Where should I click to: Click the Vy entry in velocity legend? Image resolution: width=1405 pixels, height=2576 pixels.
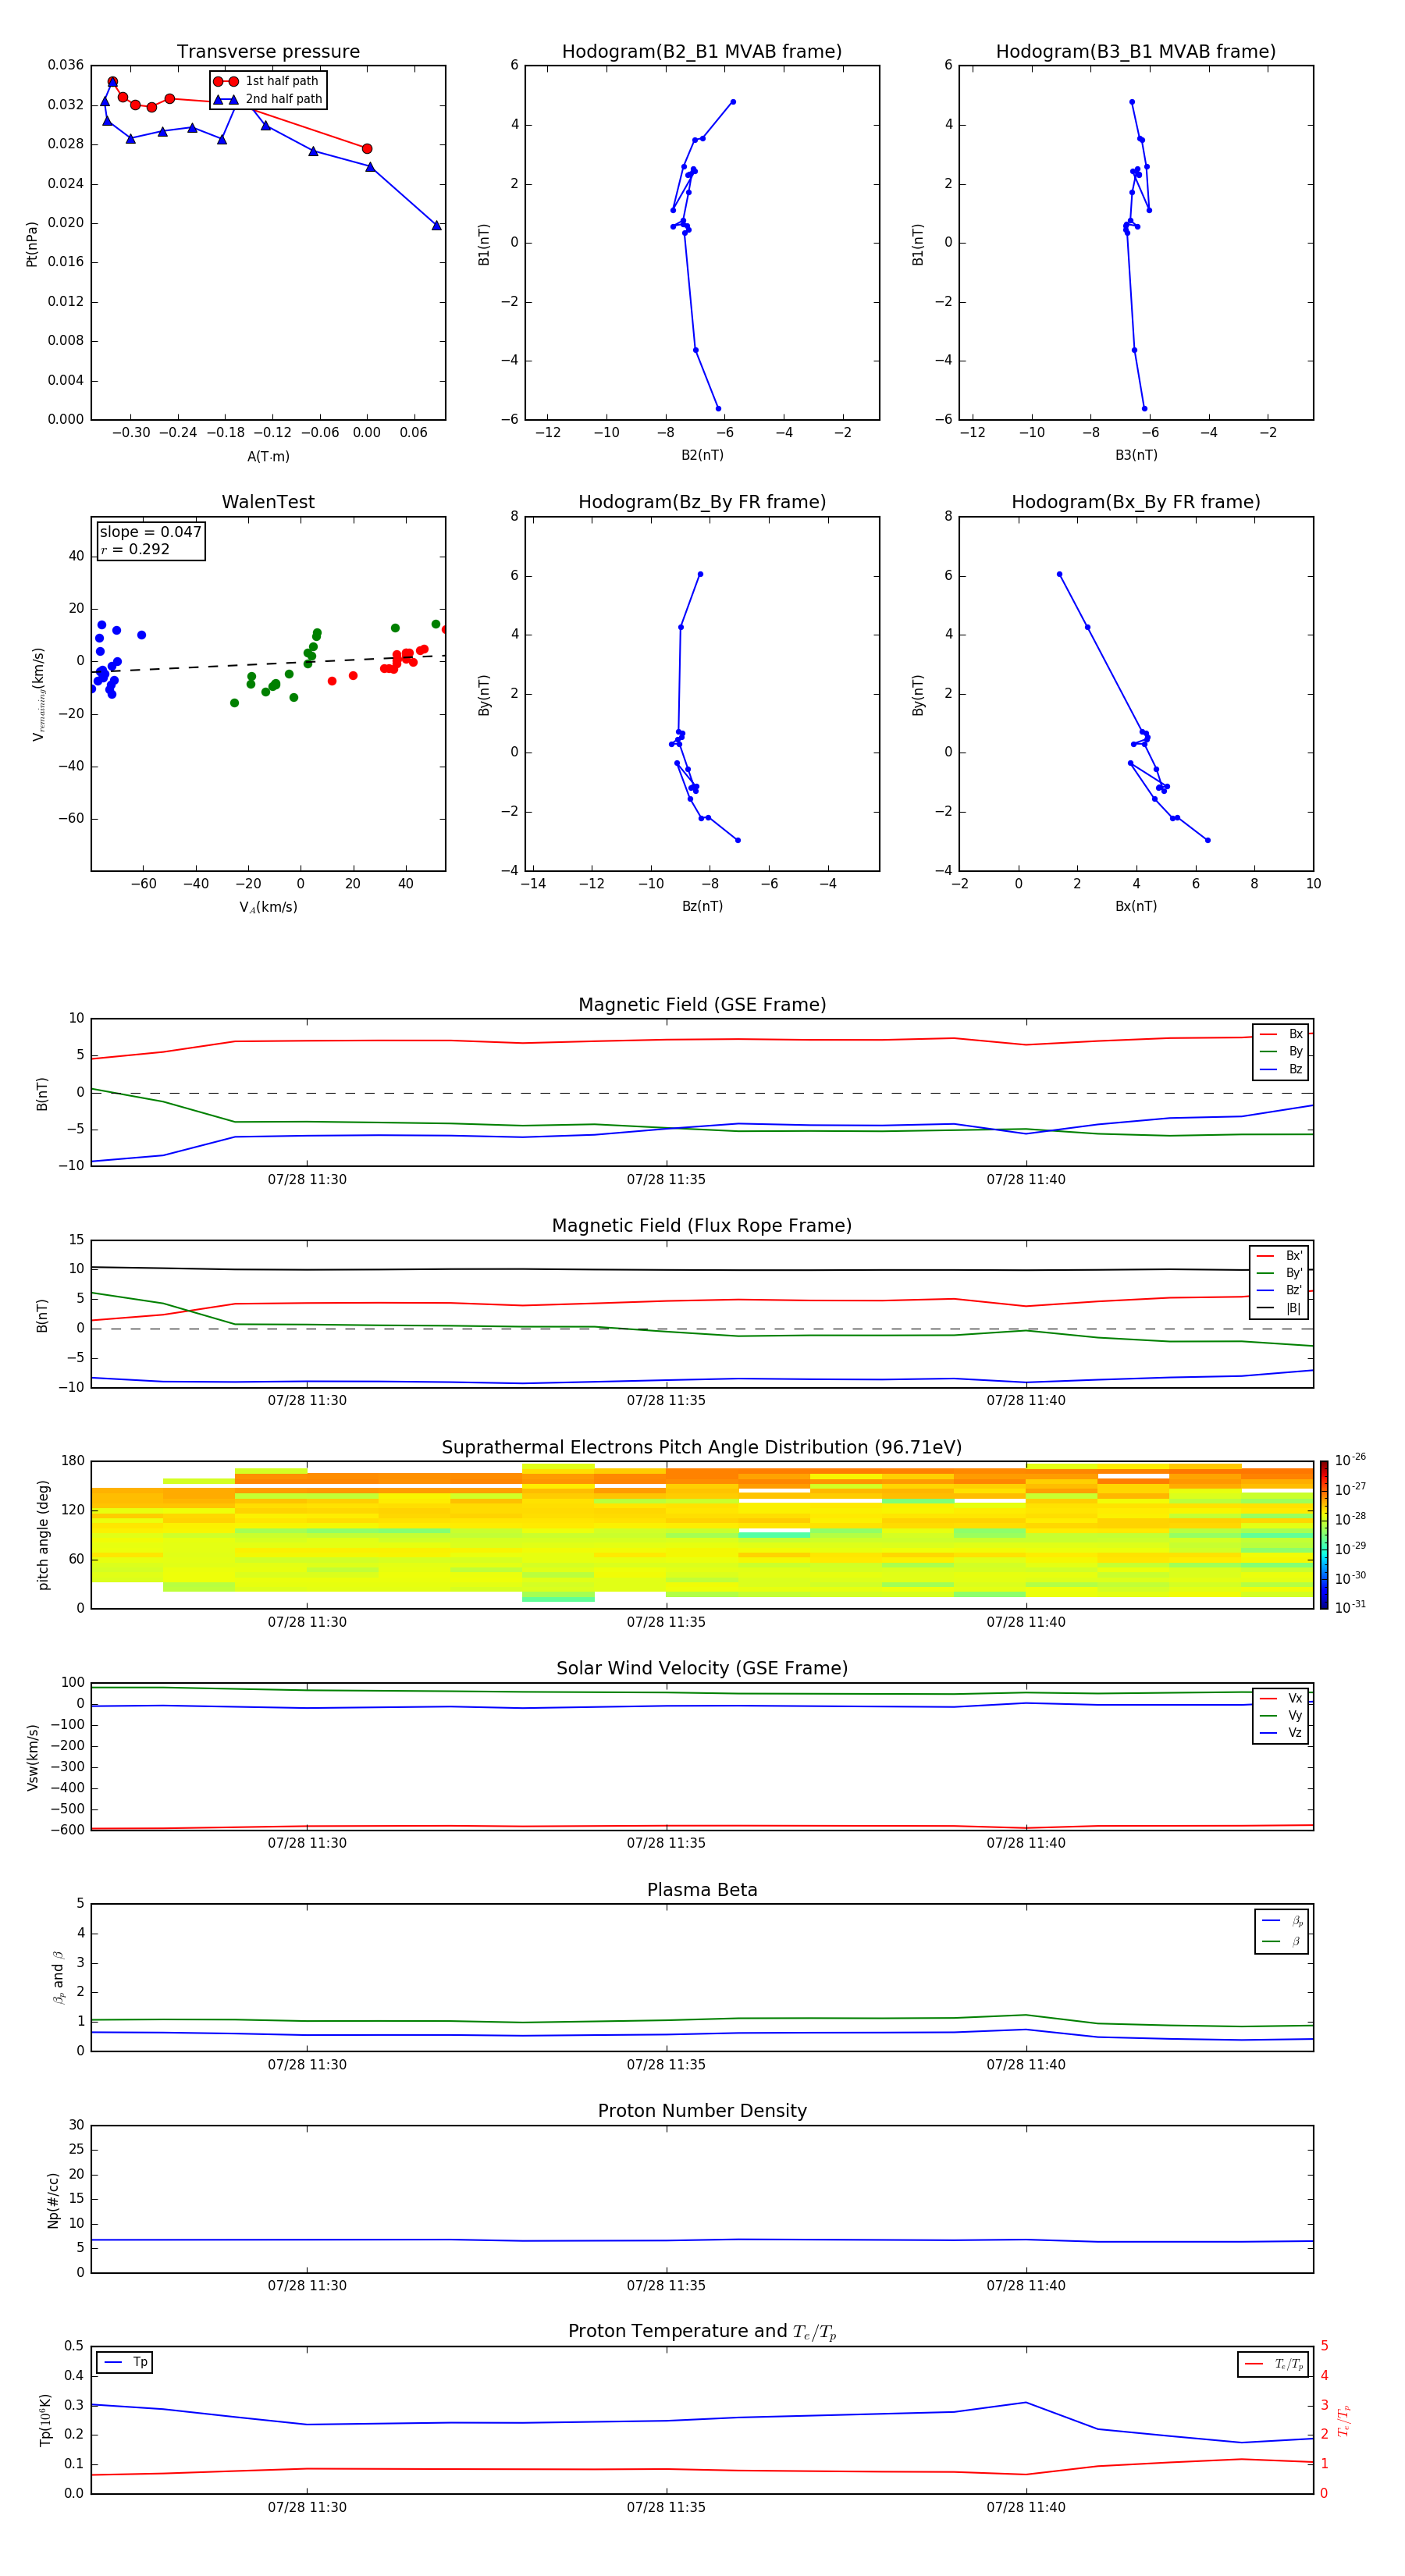(x=1280, y=1715)
